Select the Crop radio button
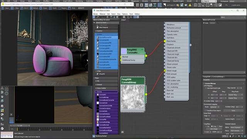The image size is (247, 139). pyautogui.click(x=212, y=126)
